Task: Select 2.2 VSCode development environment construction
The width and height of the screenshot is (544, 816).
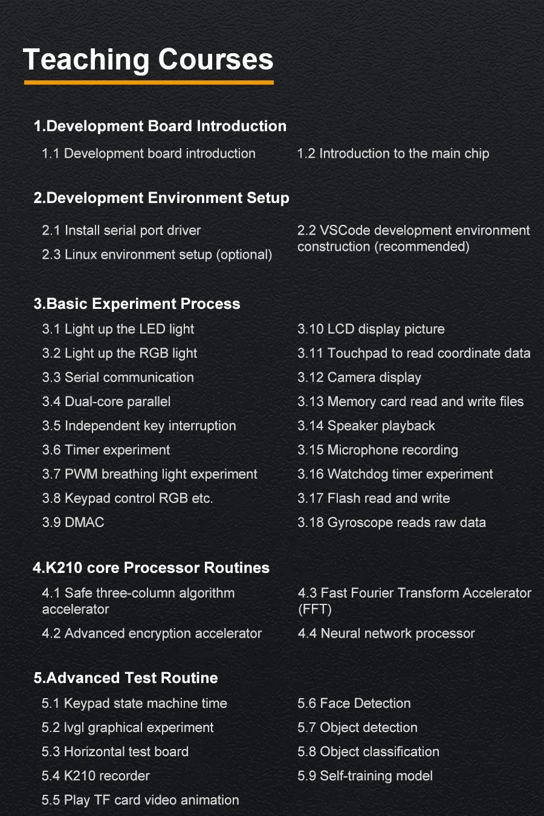Action: tap(413, 238)
